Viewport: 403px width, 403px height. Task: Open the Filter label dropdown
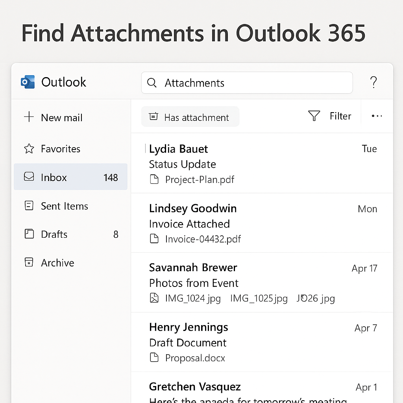click(x=340, y=116)
